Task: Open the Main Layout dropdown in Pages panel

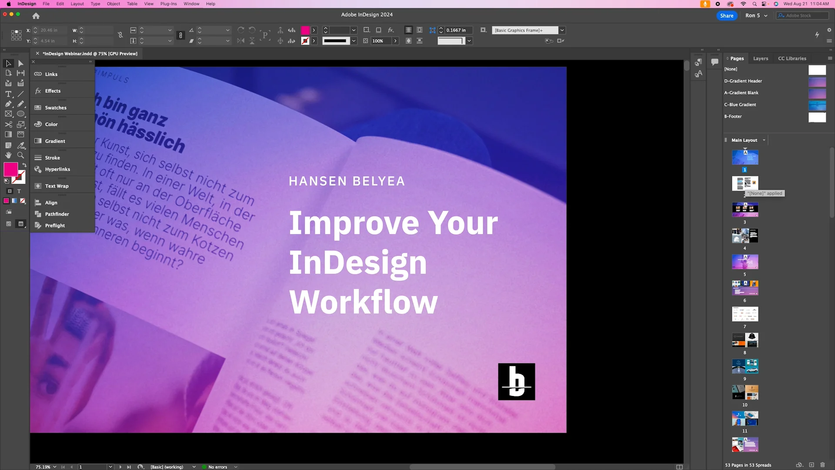Action: click(x=764, y=140)
